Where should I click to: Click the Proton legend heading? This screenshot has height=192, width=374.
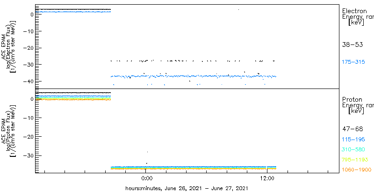pyautogui.click(x=352, y=100)
